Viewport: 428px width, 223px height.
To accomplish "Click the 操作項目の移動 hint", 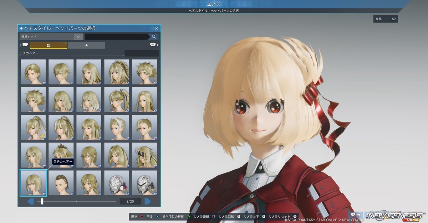I will [x=176, y=216].
